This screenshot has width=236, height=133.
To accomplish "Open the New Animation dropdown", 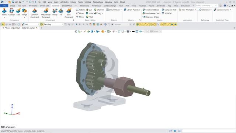I will [x=196, y=10].
